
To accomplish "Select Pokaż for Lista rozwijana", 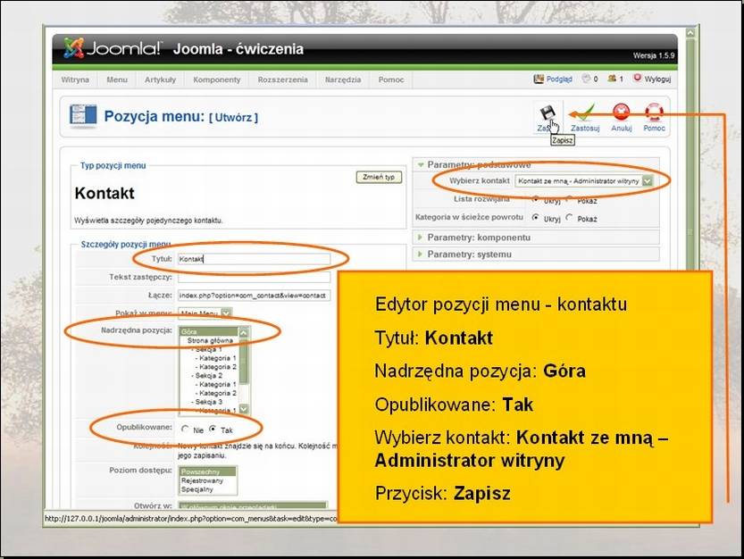I will (x=570, y=199).
